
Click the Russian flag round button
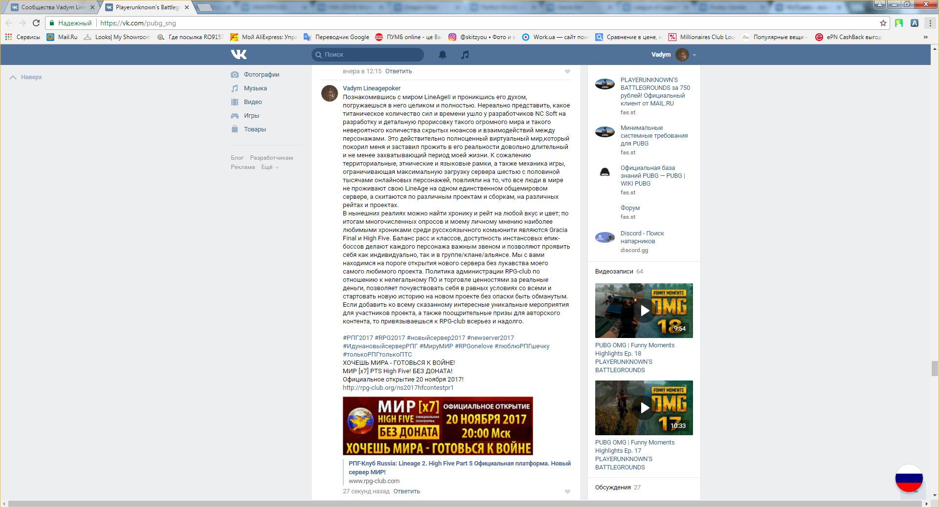click(909, 478)
